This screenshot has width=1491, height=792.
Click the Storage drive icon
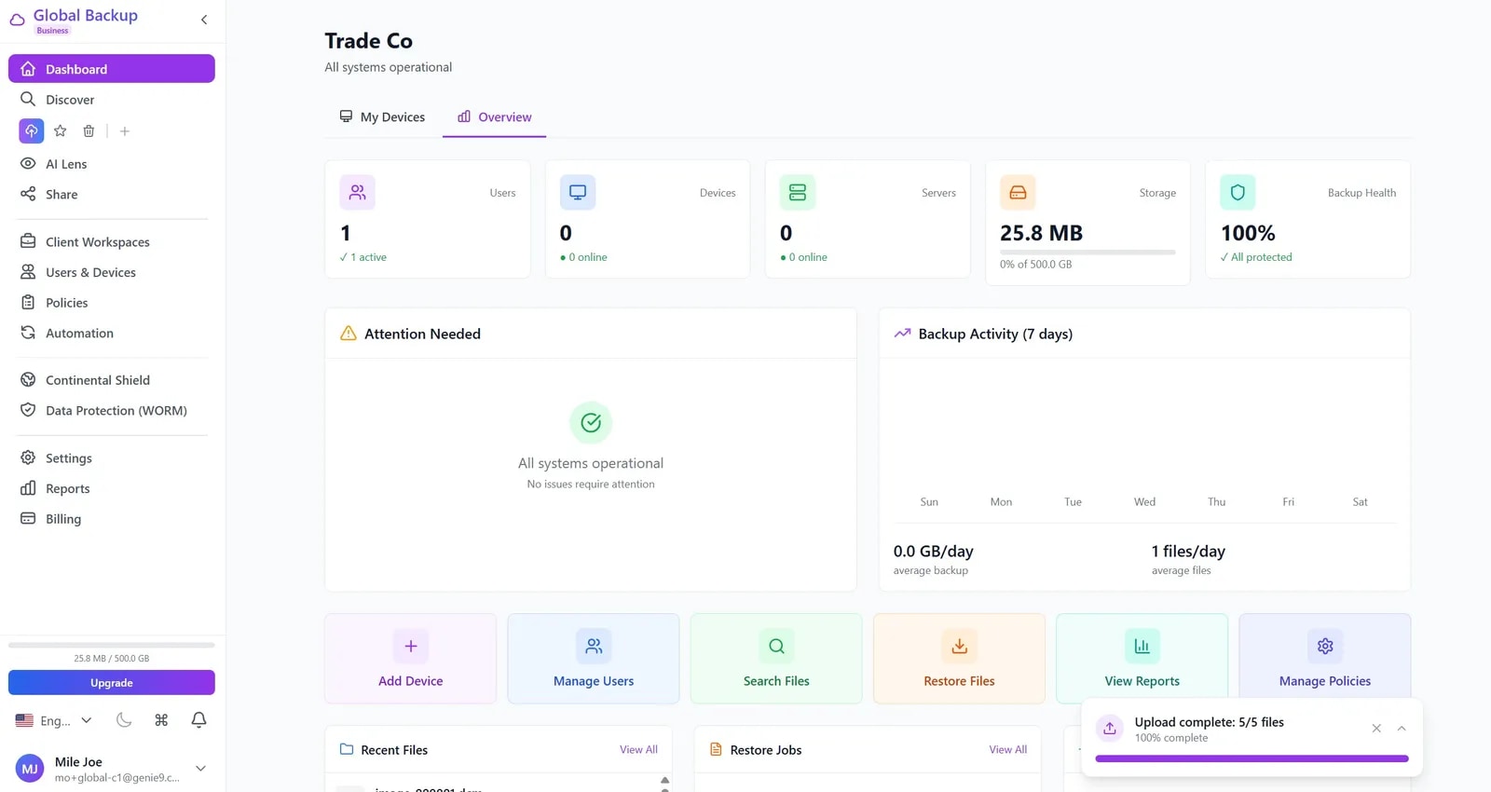(x=1018, y=193)
